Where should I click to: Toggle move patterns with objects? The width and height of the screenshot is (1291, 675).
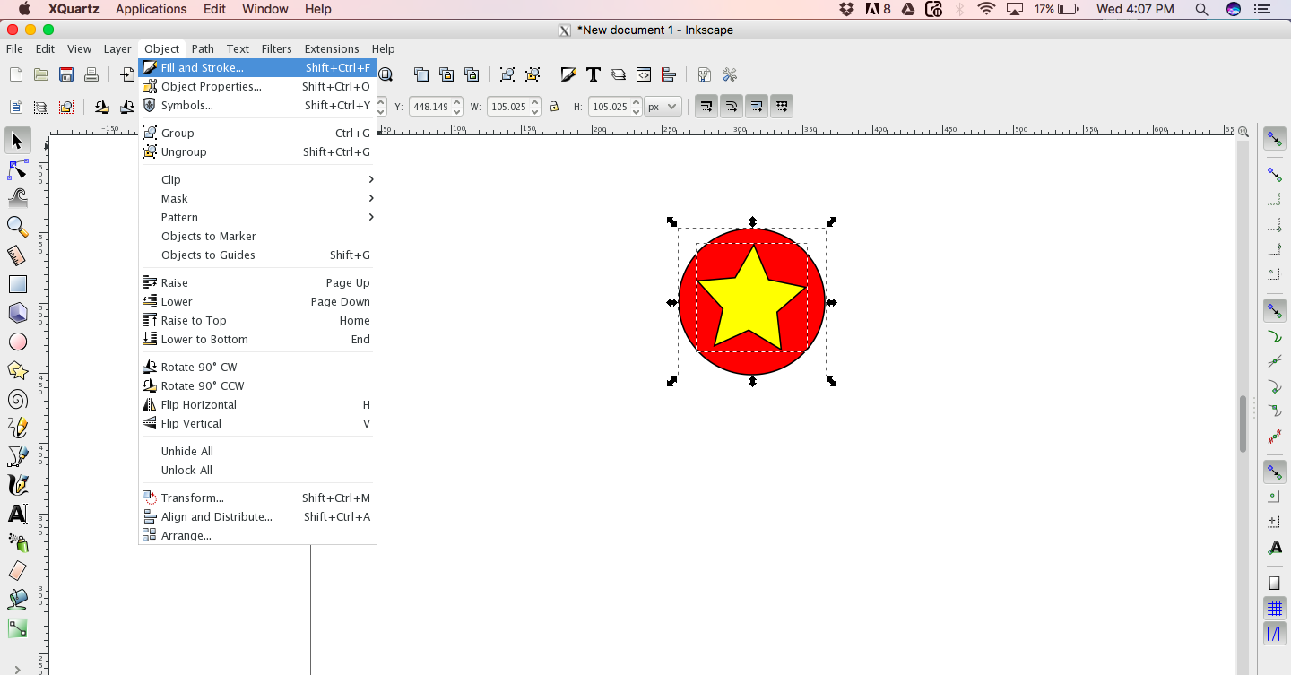coord(782,107)
